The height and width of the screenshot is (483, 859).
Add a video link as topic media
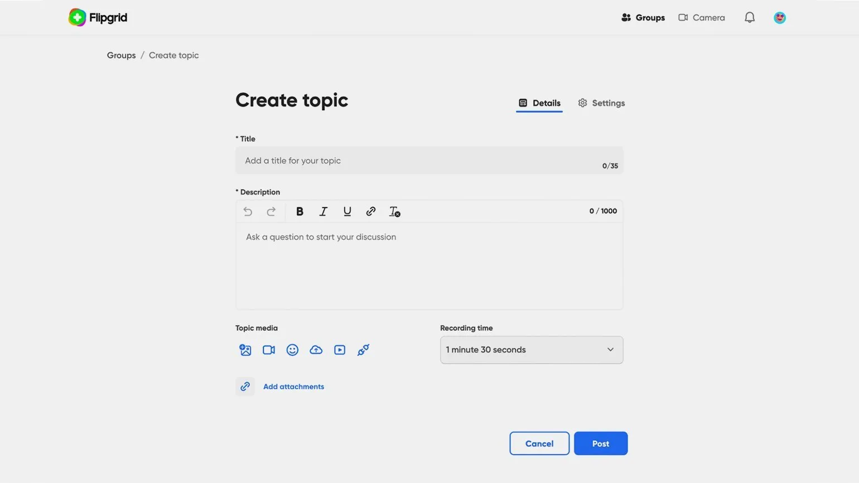coord(340,350)
